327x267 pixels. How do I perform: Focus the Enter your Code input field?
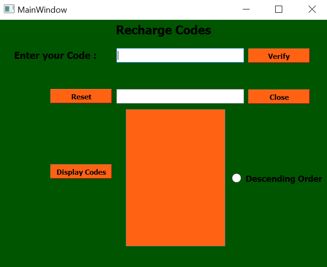click(180, 55)
